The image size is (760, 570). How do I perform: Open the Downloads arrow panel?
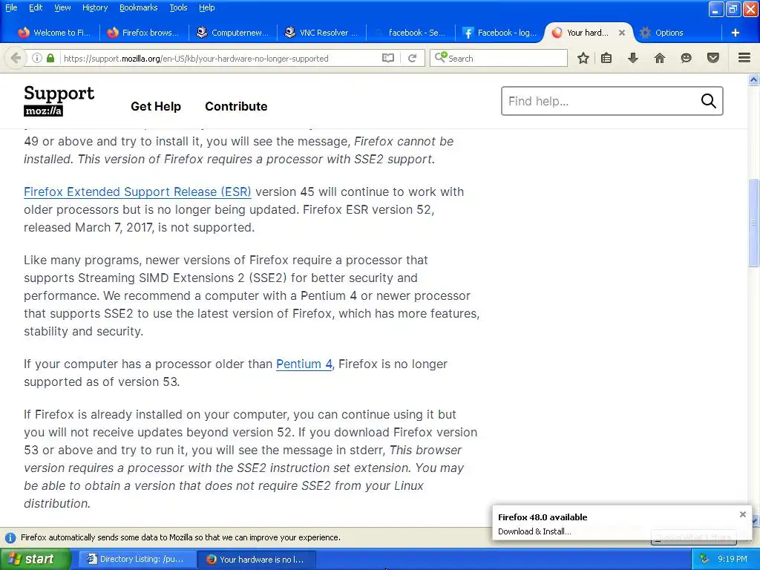pyautogui.click(x=633, y=58)
